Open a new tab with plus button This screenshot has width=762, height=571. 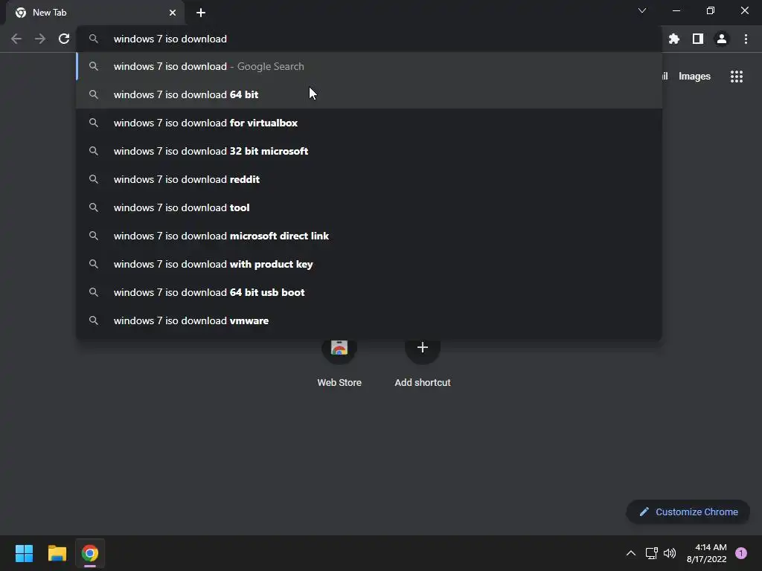201,13
